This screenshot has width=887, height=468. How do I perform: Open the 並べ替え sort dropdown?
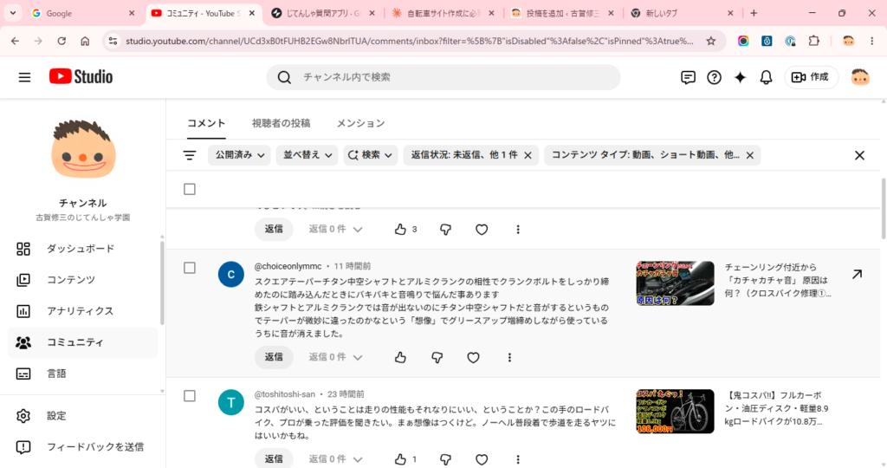[308, 155]
